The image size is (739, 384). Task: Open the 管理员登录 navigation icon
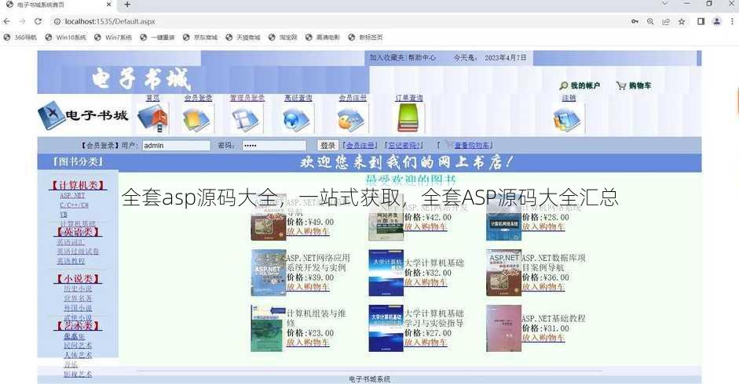(247, 118)
